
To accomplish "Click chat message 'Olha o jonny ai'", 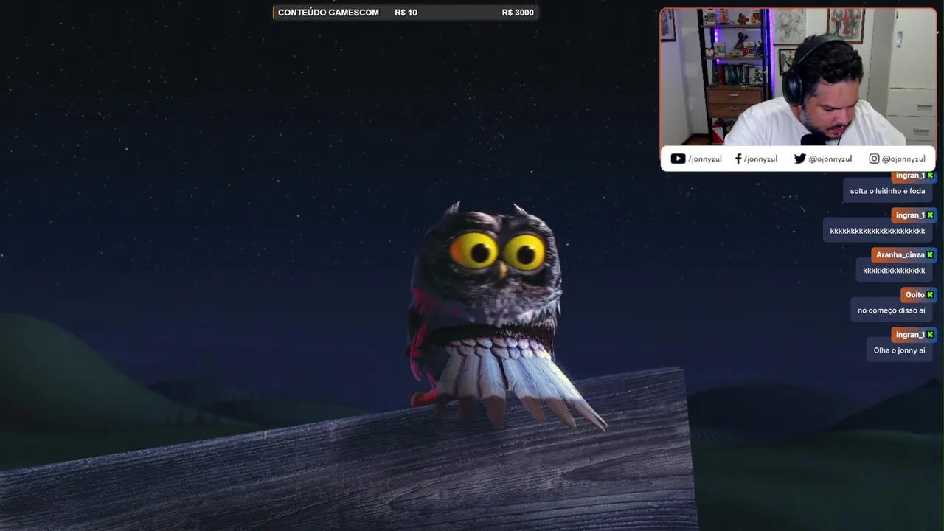I will 899,350.
